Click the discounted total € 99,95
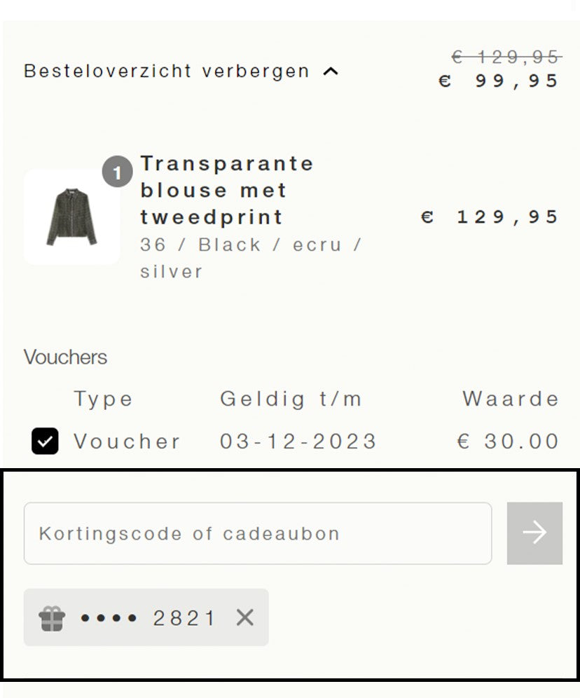 coord(499,81)
